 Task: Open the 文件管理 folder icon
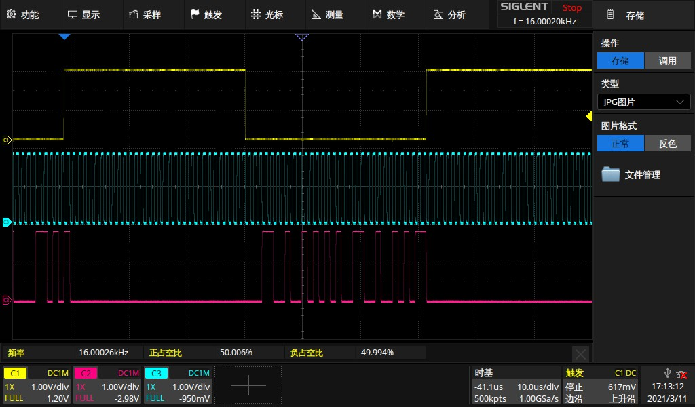click(611, 174)
